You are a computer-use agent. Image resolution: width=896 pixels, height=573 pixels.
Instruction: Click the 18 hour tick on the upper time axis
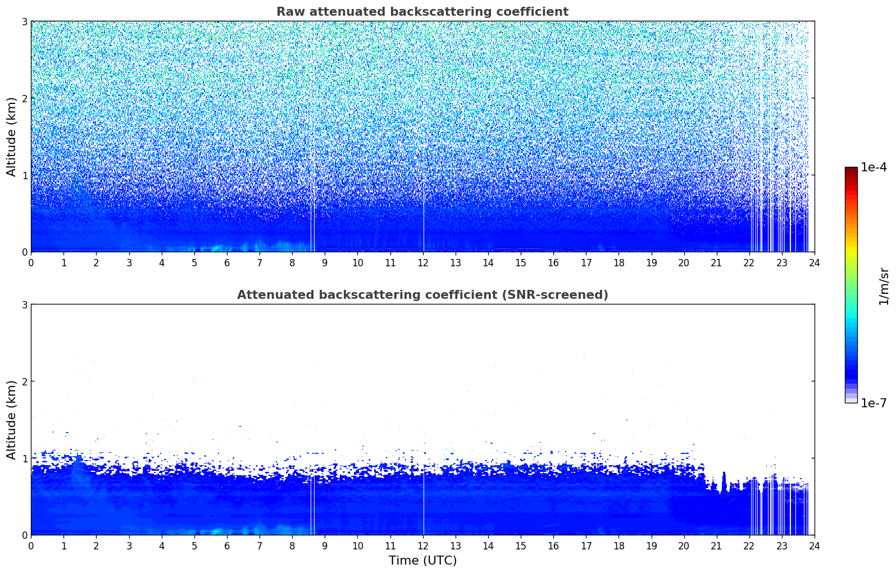[x=618, y=262]
